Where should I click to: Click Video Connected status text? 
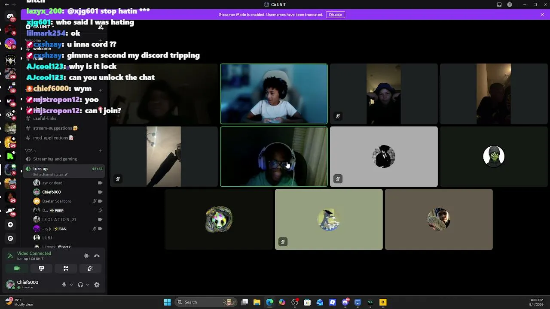(x=34, y=253)
